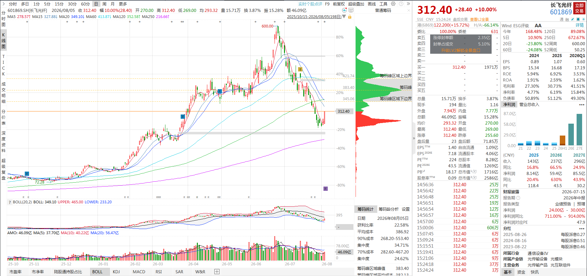The width and height of the screenshot is (587, 276).
Task: Open the date range dropdown triangle
Action: [x=344, y=16]
